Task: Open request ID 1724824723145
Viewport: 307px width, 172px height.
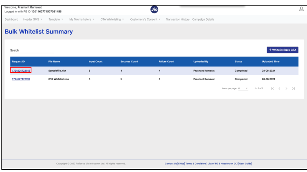Action: click(x=21, y=71)
